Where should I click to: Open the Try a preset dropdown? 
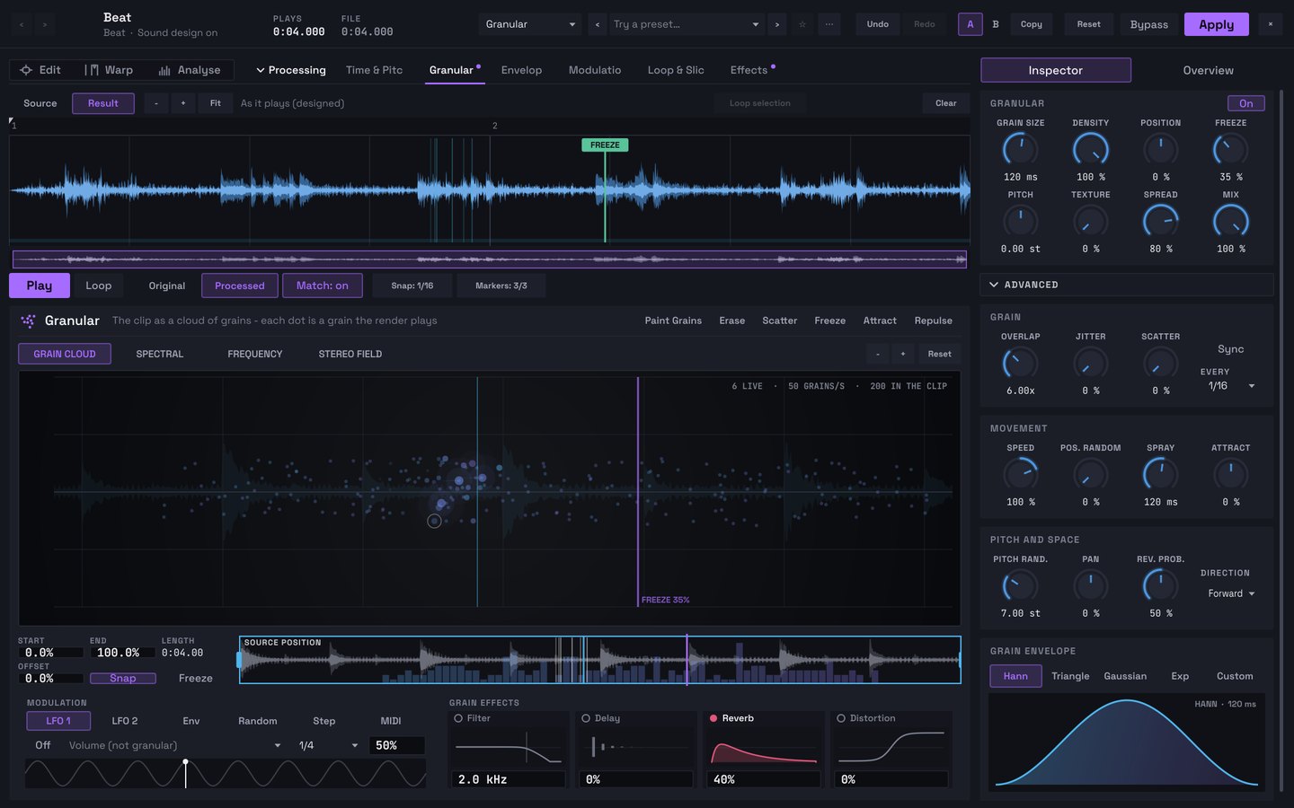686,24
